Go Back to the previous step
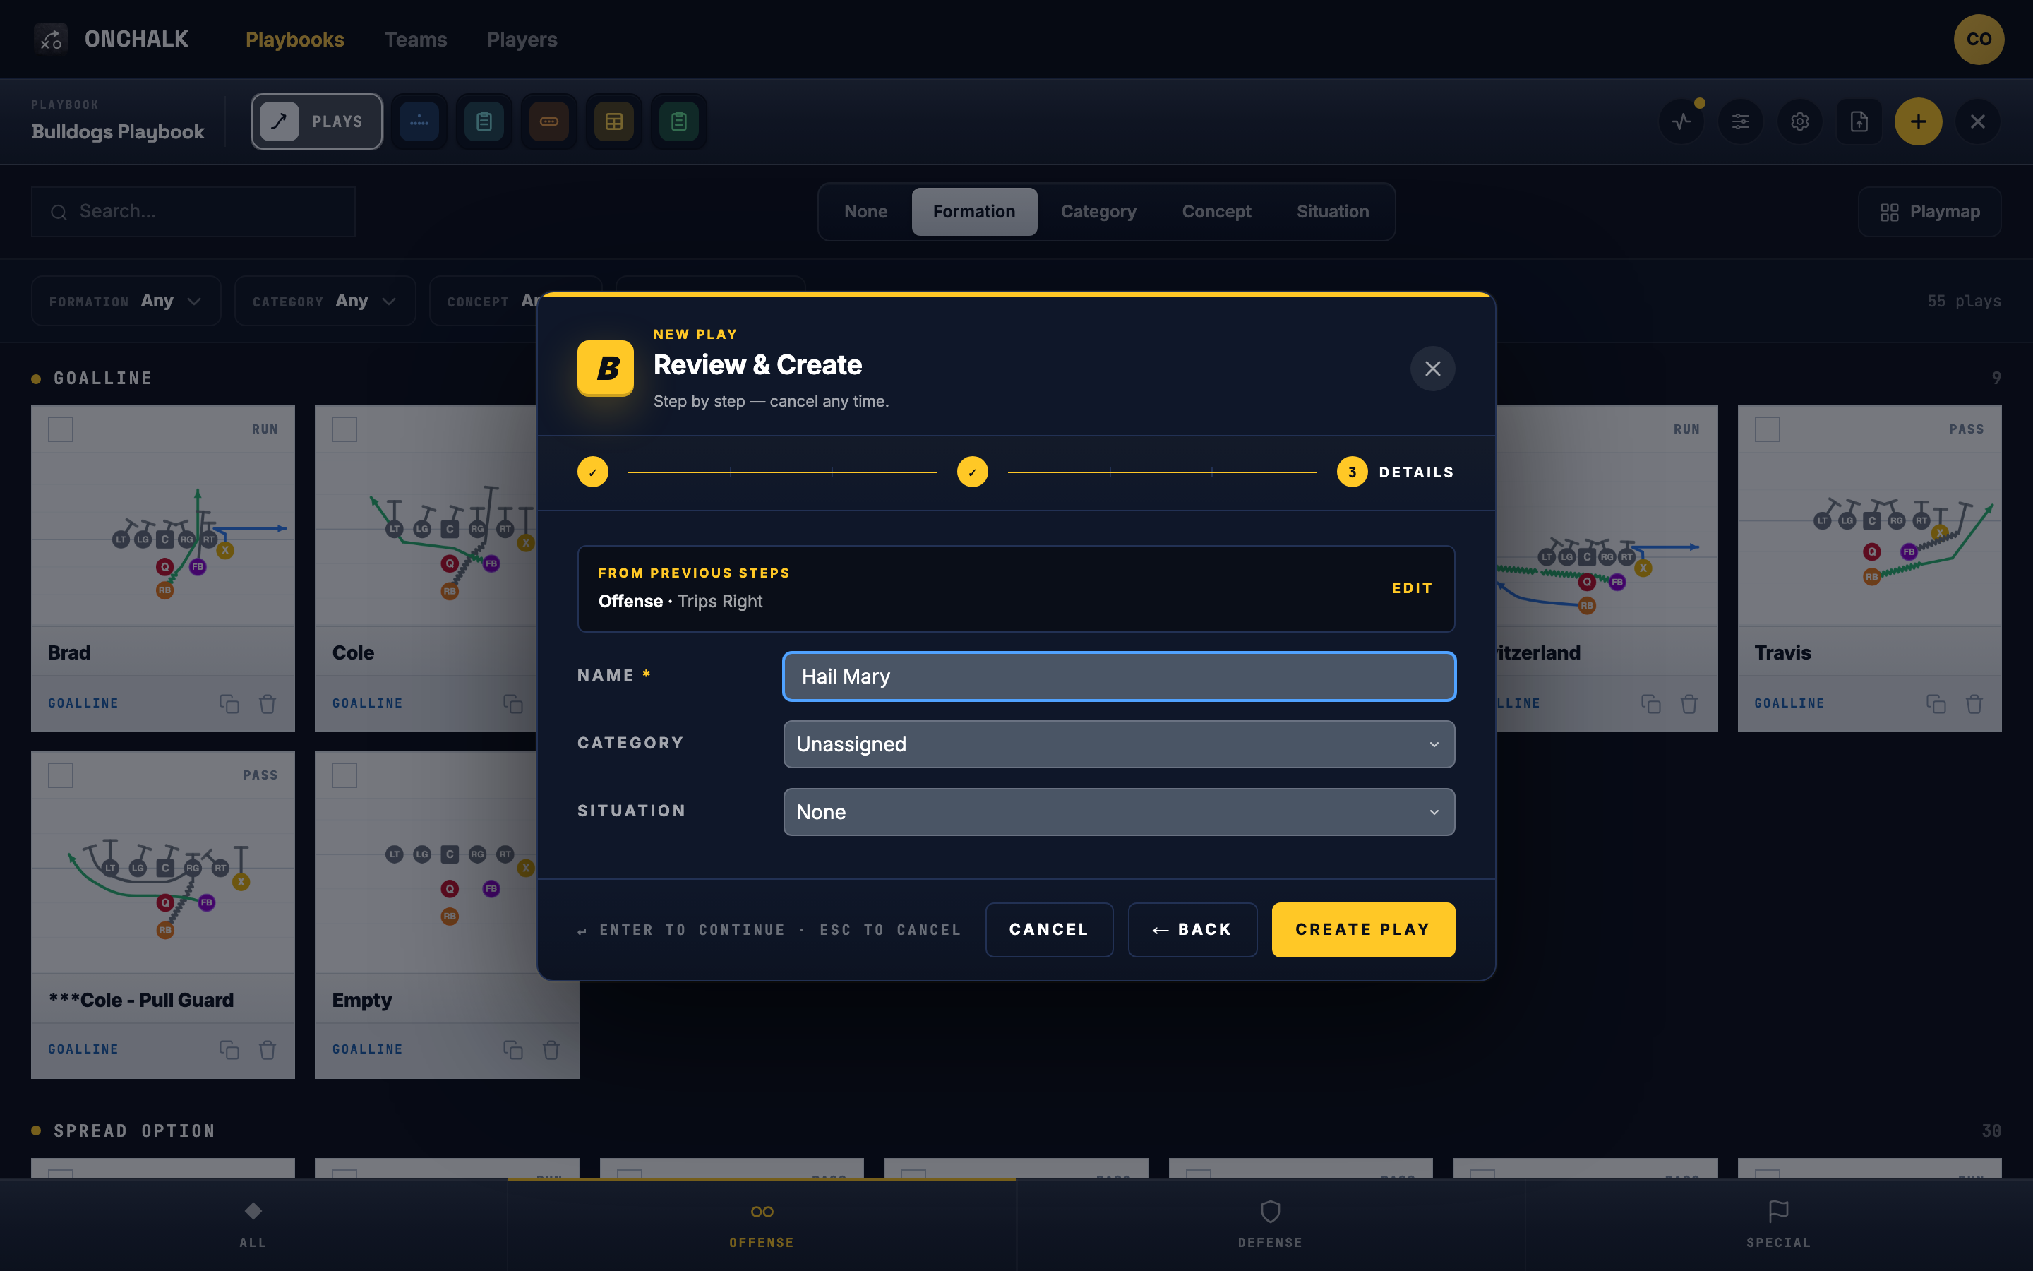 (x=1192, y=930)
